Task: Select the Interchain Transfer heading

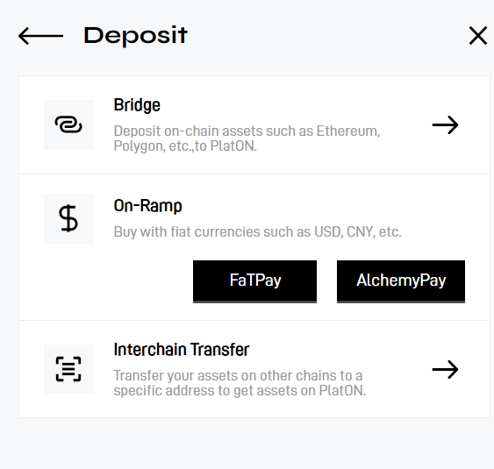Action: [182, 350]
